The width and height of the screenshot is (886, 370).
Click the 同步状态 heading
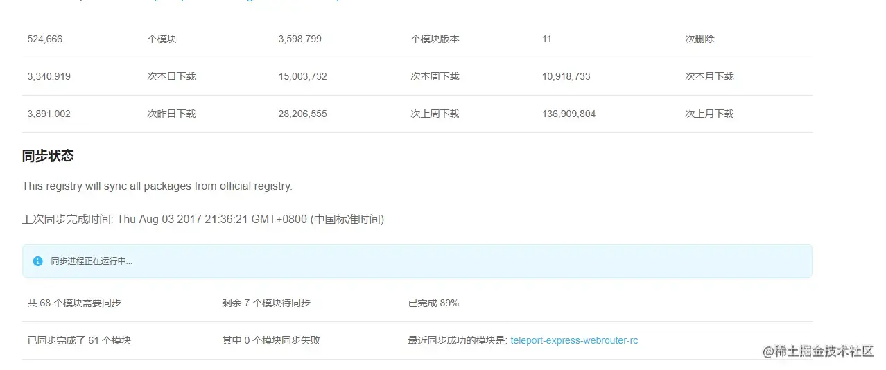(48, 156)
